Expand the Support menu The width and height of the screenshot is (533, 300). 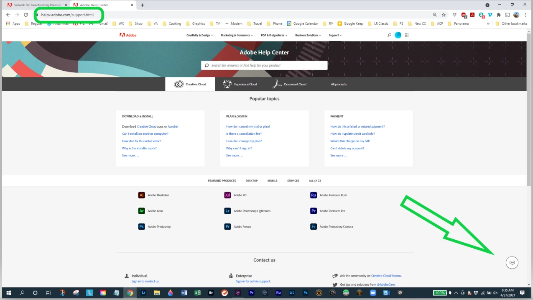click(x=335, y=35)
